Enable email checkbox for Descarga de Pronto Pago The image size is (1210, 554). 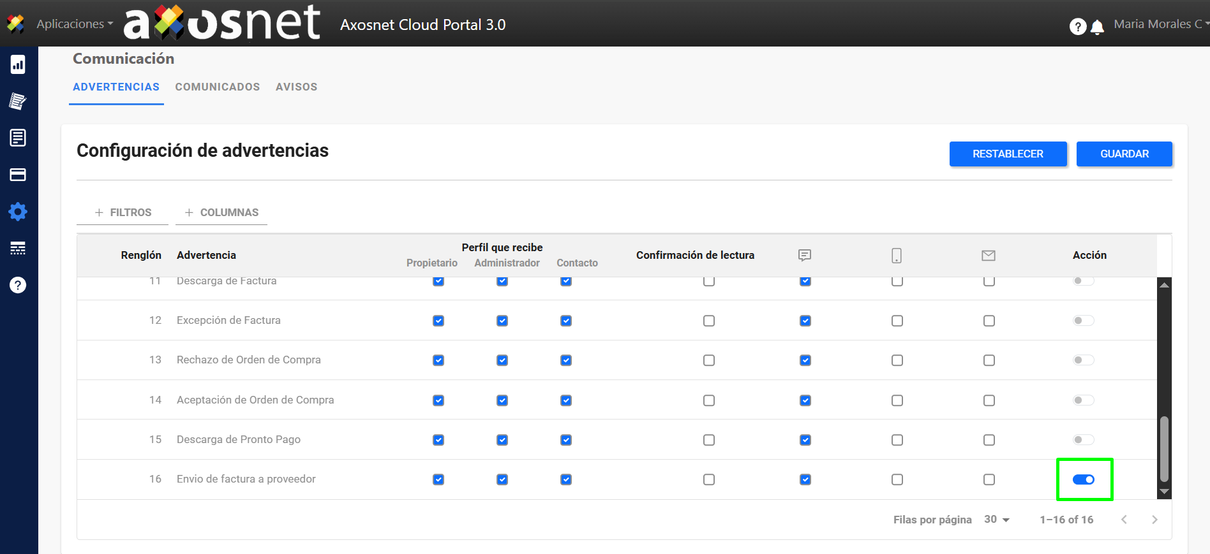pos(989,440)
